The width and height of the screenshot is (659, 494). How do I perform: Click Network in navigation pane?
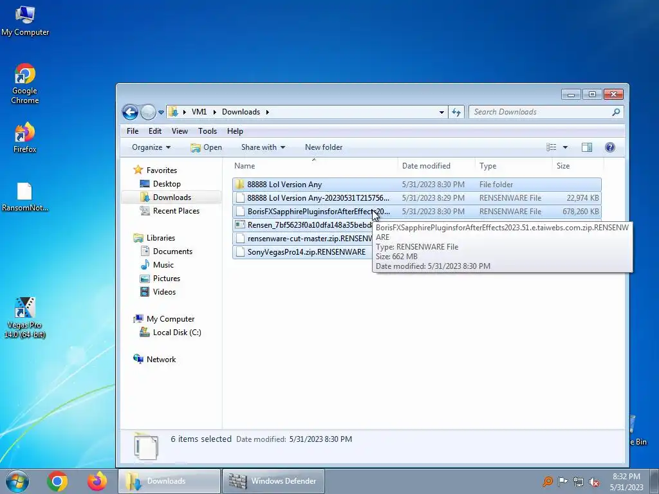click(x=161, y=359)
